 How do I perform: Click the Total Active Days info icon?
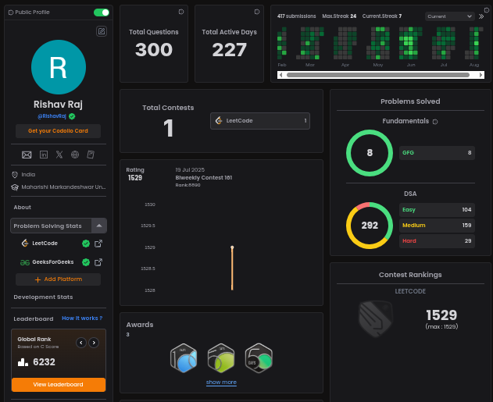(x=257, y=12)
